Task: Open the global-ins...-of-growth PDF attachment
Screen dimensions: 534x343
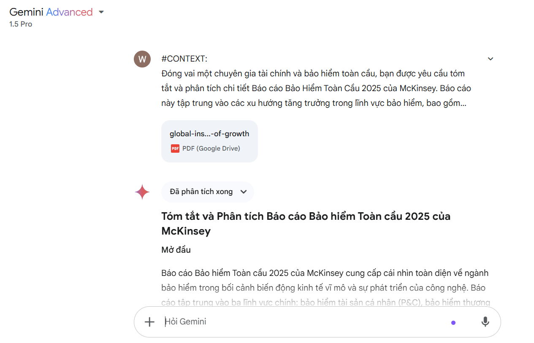Action: [x=209, y=141]
